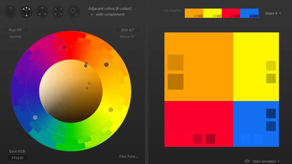Select the Monochromatic color scheme icon

pos(10,12)
